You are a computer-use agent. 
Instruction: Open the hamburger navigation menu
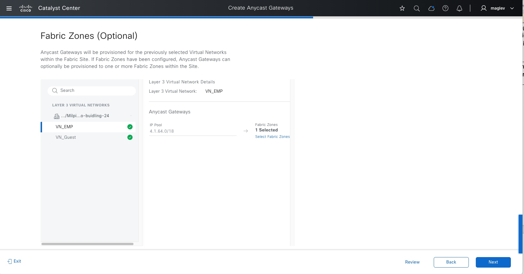pyautogui.click(x=9, y=8)
